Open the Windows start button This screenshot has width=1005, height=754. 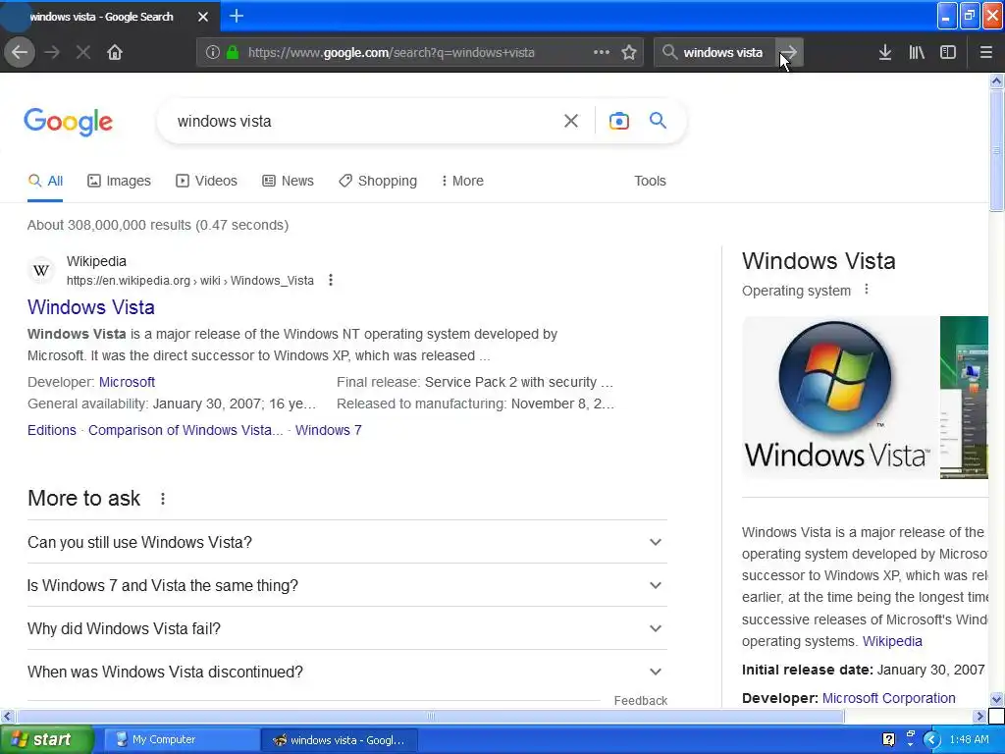[x=47, y=740]
